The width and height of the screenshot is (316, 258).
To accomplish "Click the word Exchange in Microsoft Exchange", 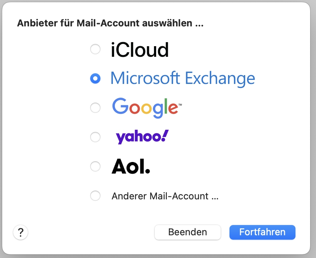I will coord(220,78).
